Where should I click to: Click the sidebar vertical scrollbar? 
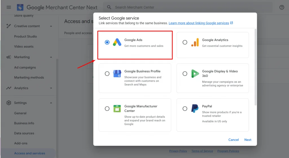[57, 108]
